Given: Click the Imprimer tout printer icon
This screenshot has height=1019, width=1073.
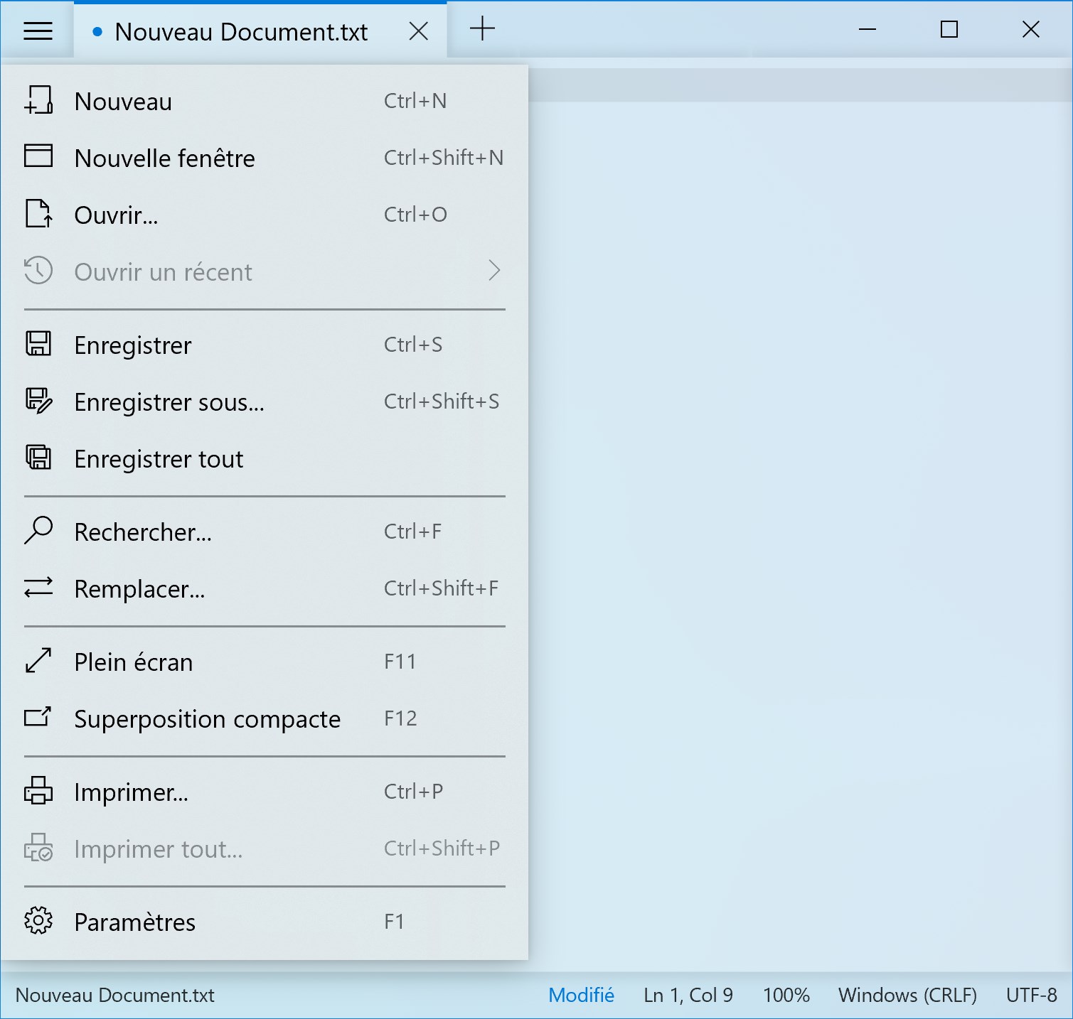Looking at the screenshot, I should click(38, 848).
